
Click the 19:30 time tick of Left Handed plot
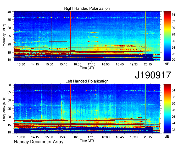(x=134, y=137)
